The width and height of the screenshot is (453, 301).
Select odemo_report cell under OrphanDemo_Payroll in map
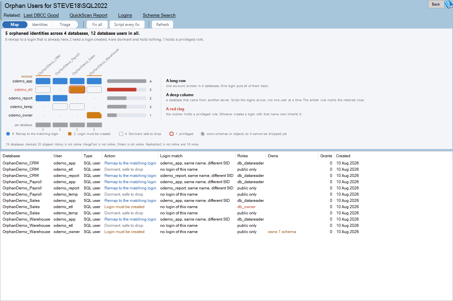click(x=60, y=98)
